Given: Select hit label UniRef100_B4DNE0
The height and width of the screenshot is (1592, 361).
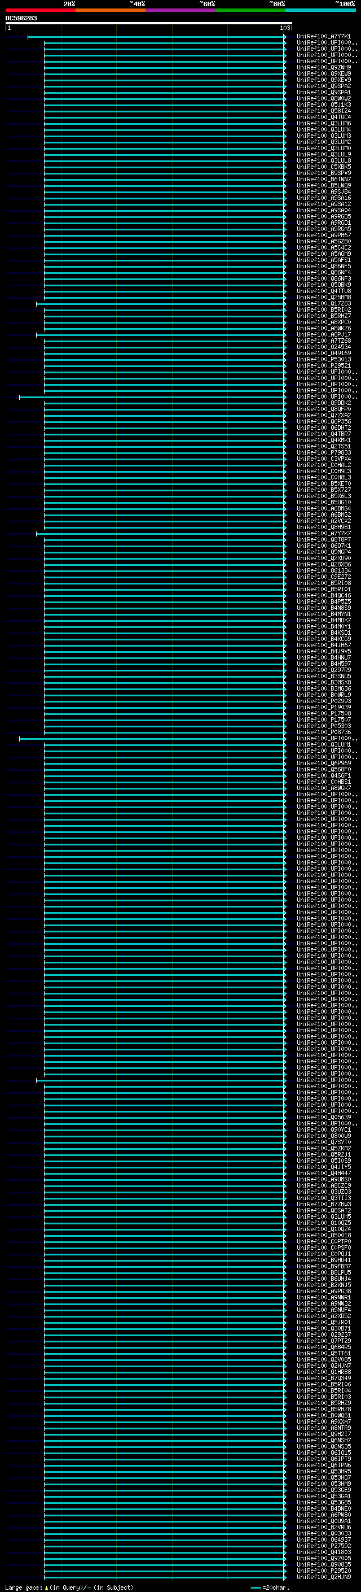Looking at the screenshot, I should 324,1508.
